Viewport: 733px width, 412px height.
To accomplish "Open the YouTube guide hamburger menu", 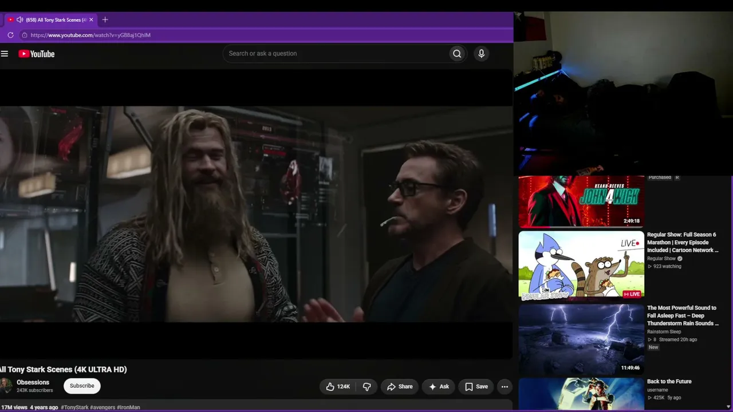I will point(5,54).
